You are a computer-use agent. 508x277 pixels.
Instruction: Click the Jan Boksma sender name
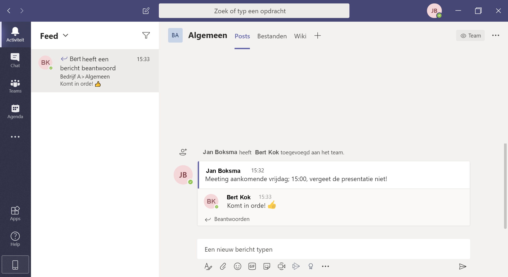pos(223,171)
